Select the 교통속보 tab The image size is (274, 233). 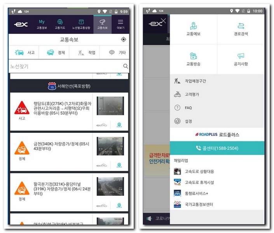click(x=102, y=24)
